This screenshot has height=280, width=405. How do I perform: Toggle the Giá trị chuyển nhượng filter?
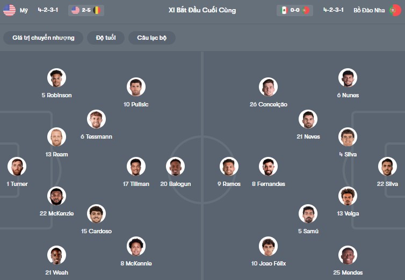44,38
